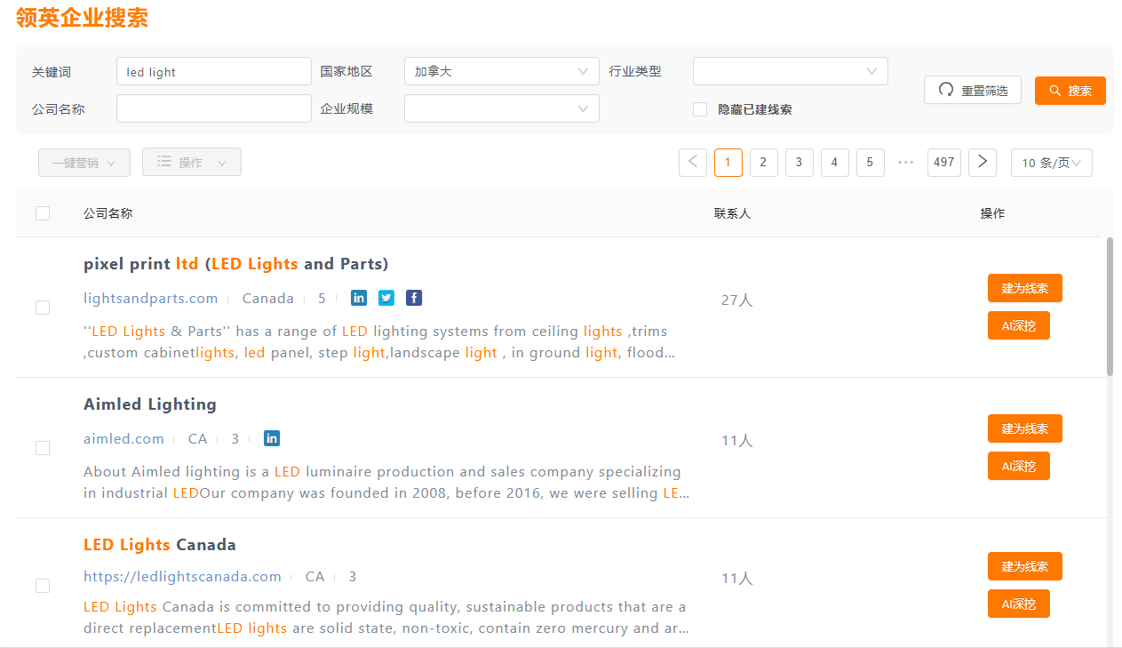Go to page 1
The image size is (1122, 648).
click(x=728, y=163)
